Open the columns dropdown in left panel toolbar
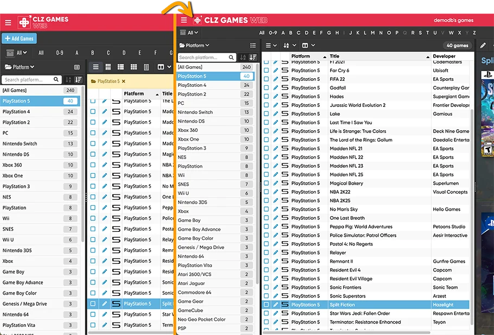 point(164,67)
